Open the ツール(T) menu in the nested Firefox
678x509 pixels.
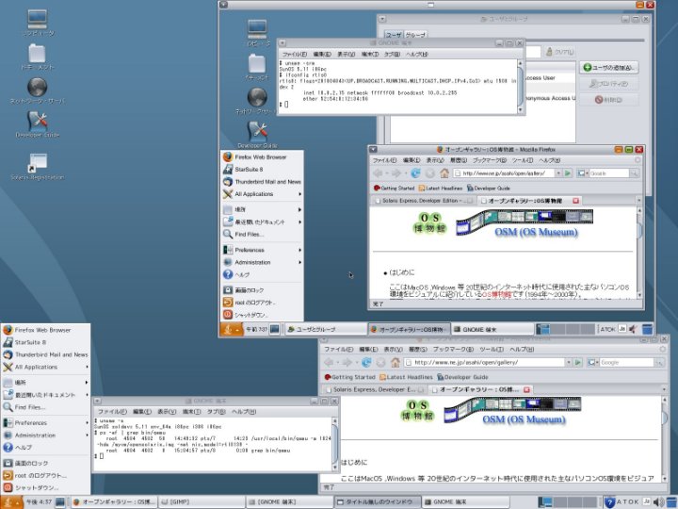(523, 160)
